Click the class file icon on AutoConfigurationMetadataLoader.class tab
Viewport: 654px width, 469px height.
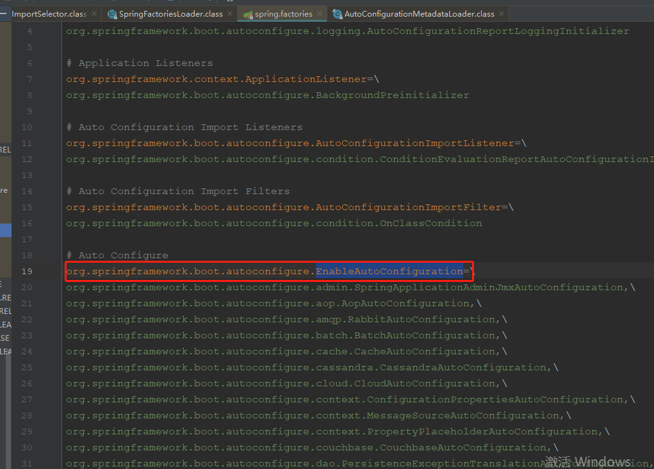[x=336, y=12]
